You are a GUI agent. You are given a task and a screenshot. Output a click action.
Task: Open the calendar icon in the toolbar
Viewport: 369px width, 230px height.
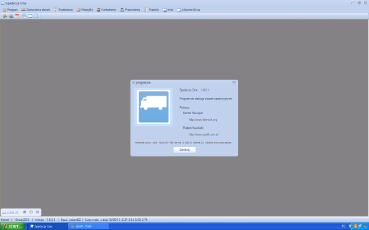click(x=17, y=16)
